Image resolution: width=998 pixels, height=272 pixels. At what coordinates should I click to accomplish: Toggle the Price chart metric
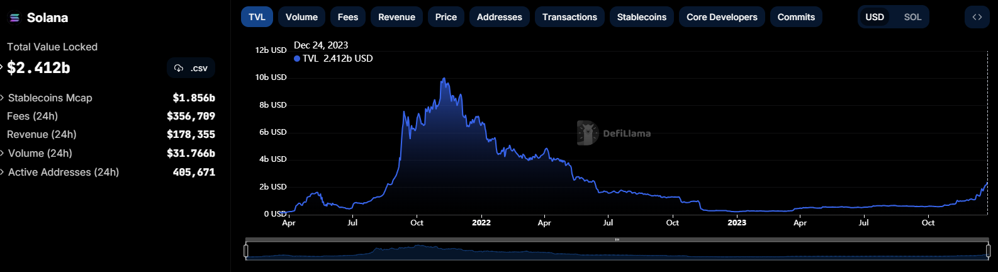[x=446, y=17]
